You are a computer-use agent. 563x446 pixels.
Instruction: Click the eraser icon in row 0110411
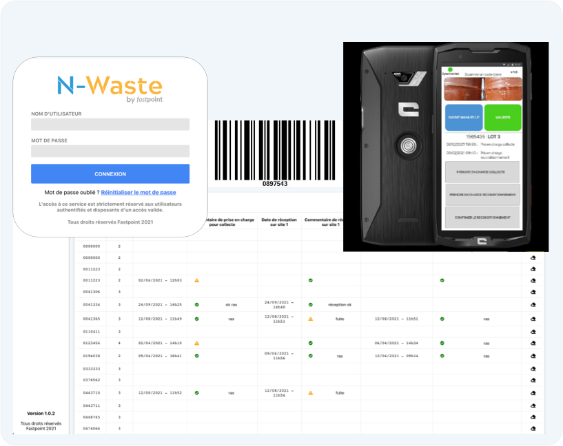click(x=533, y=332)
